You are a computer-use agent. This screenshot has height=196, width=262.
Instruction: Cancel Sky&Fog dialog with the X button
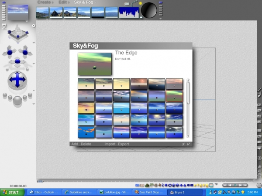pyautogui.click(x=183, y=144)
